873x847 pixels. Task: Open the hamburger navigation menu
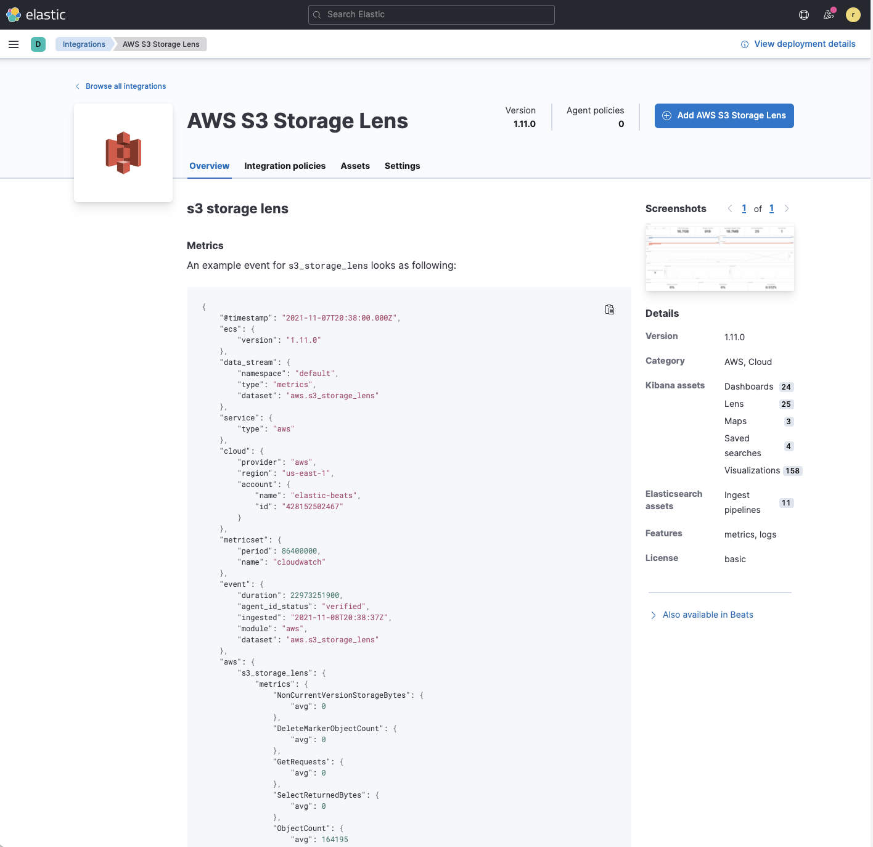(x=14, y=44)
